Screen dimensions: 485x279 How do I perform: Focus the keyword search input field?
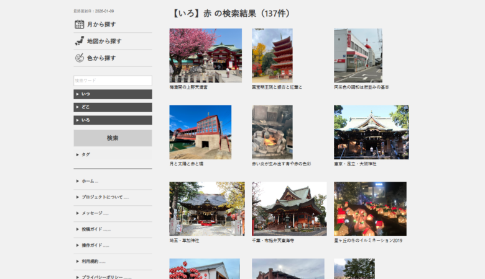[x=113, y=81]
